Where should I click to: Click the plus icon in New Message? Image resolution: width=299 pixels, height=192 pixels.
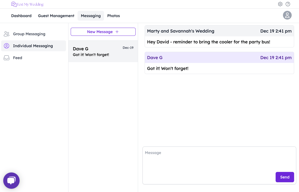(117, 32)
